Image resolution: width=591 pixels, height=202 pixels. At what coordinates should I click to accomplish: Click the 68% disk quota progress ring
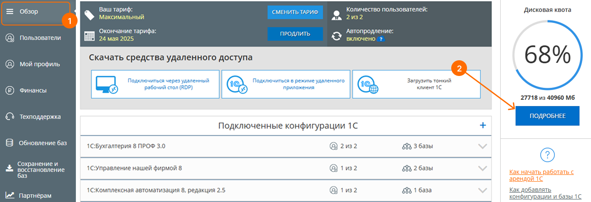[547, 54]
